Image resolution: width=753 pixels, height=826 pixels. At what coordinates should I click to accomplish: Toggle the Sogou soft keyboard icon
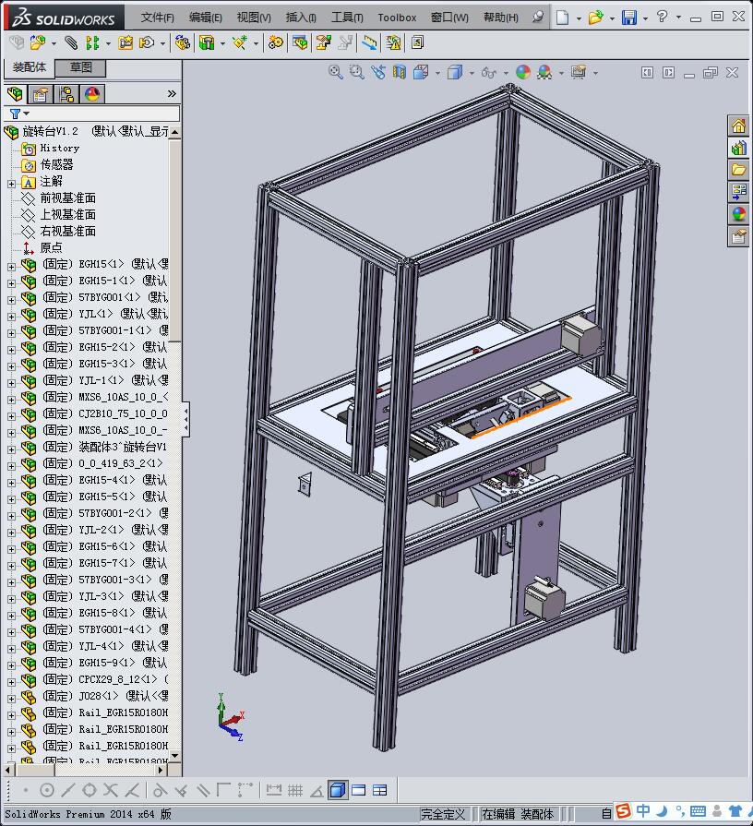698,812
